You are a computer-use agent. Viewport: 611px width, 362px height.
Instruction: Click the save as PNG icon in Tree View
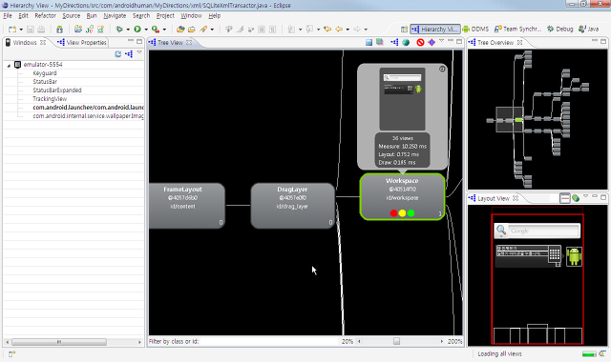point(369,42)
